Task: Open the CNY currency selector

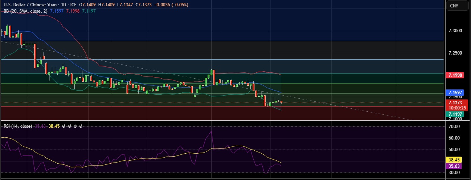Action: (x=454, y=6)
